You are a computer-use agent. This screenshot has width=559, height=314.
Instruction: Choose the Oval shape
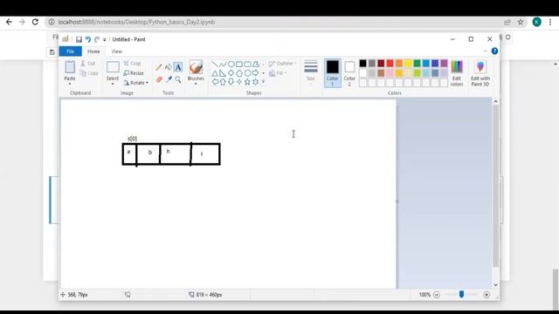pyautogui.click(x=231, y=64)
